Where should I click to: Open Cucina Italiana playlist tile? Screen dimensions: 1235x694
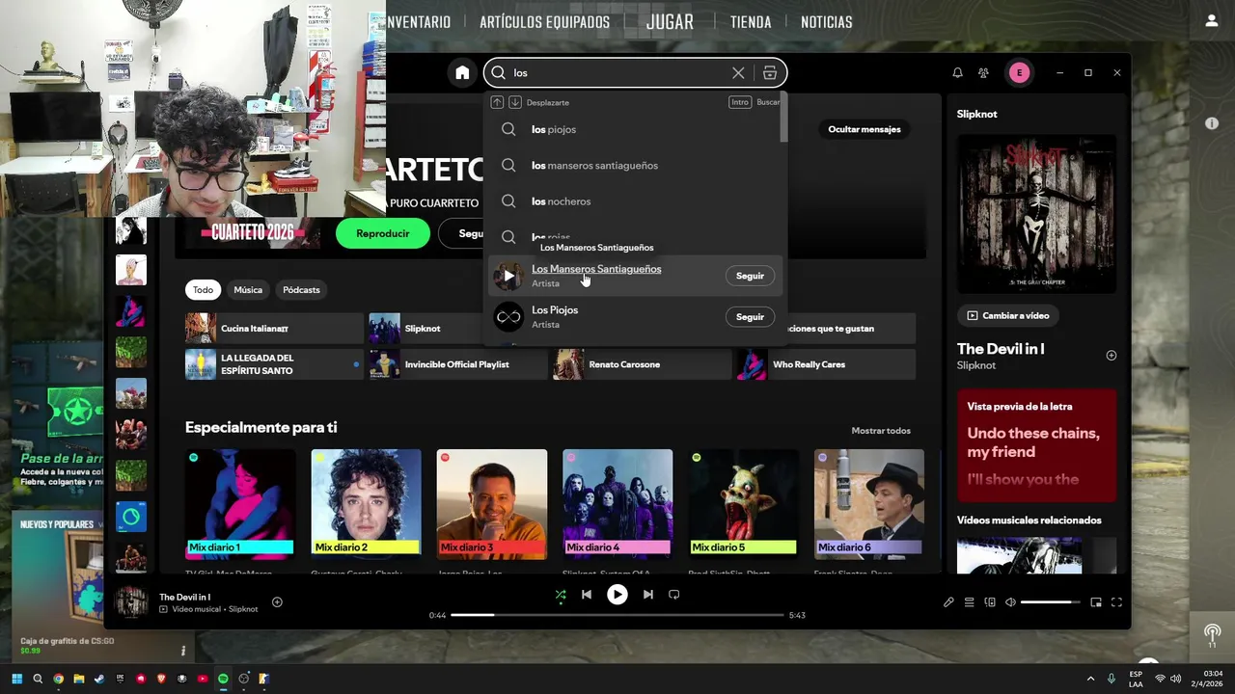pos(274,329)
